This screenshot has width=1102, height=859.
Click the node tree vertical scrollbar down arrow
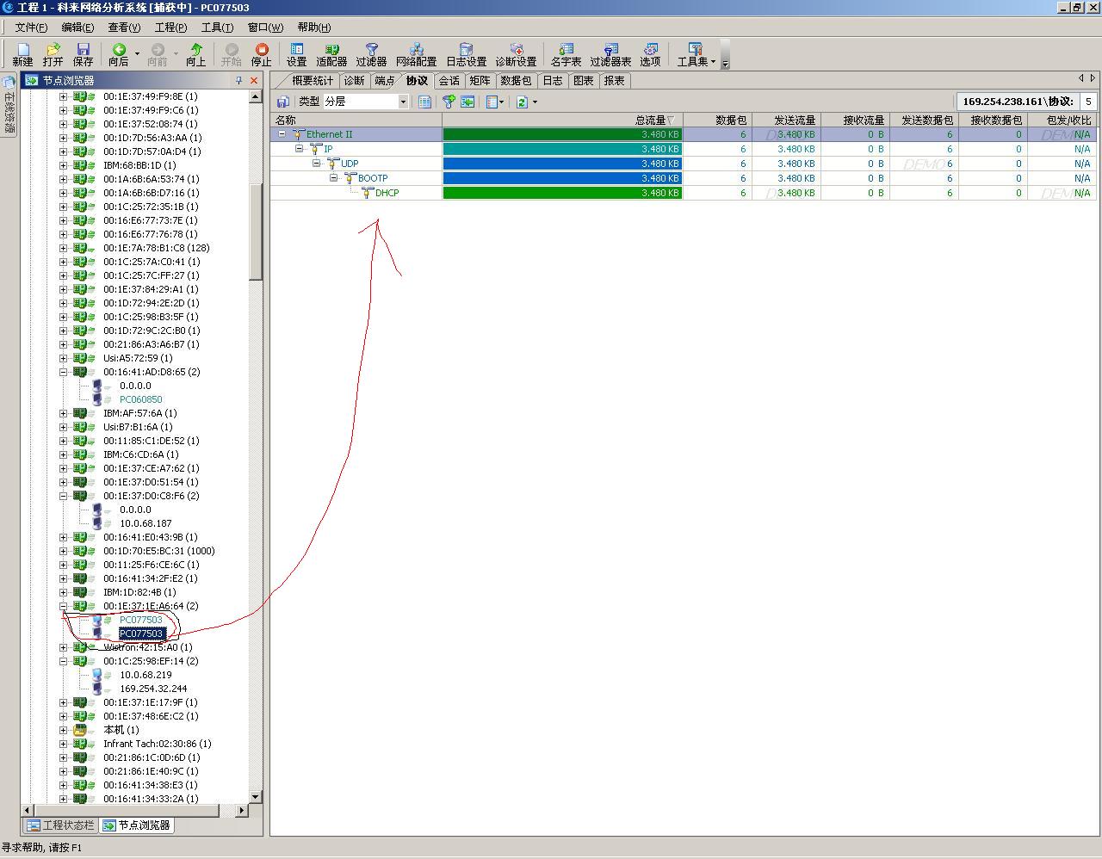[256, 796]
